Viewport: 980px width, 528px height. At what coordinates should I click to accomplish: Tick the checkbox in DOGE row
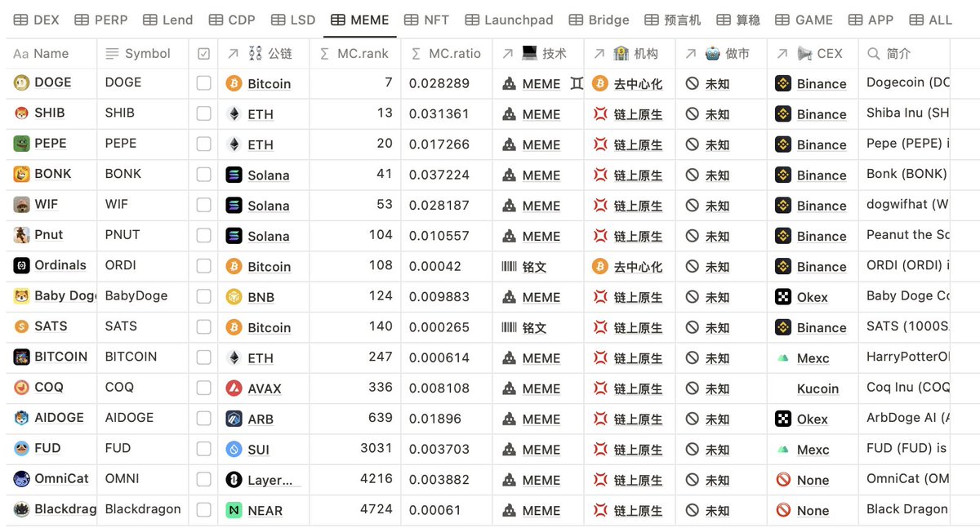(203, 83)
